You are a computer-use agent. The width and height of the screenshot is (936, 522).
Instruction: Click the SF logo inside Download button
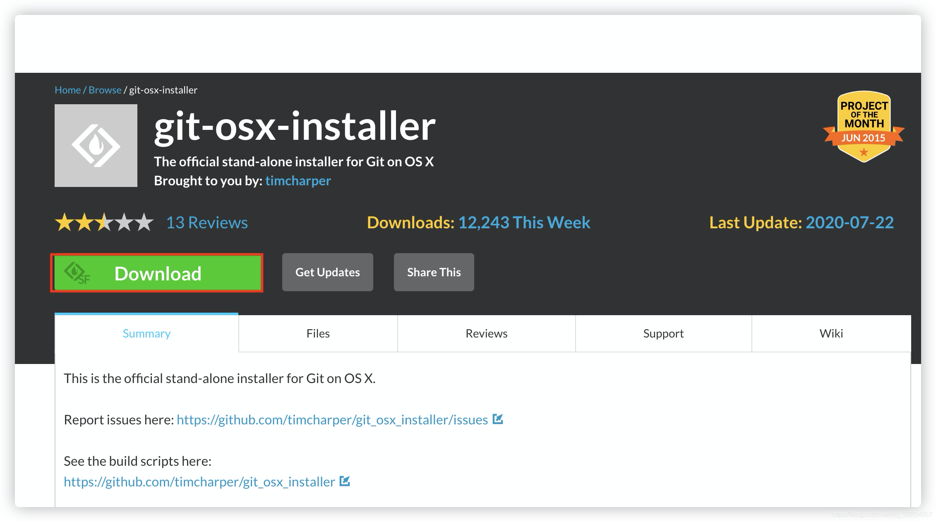(77, 273)
